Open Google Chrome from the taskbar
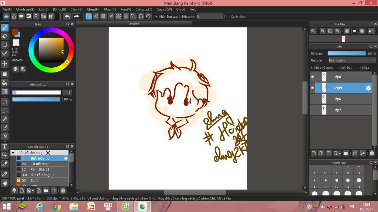 (56, 207)
